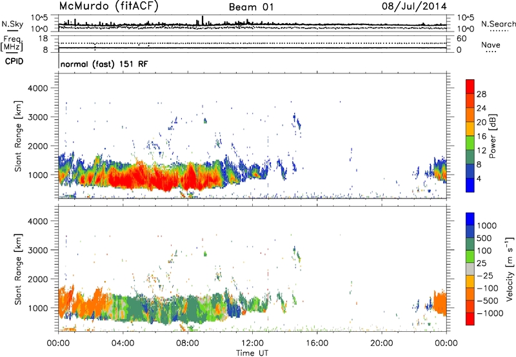Click the '28' label on Power colorbar
Viewport: 516px width, 357px height.
481,94
